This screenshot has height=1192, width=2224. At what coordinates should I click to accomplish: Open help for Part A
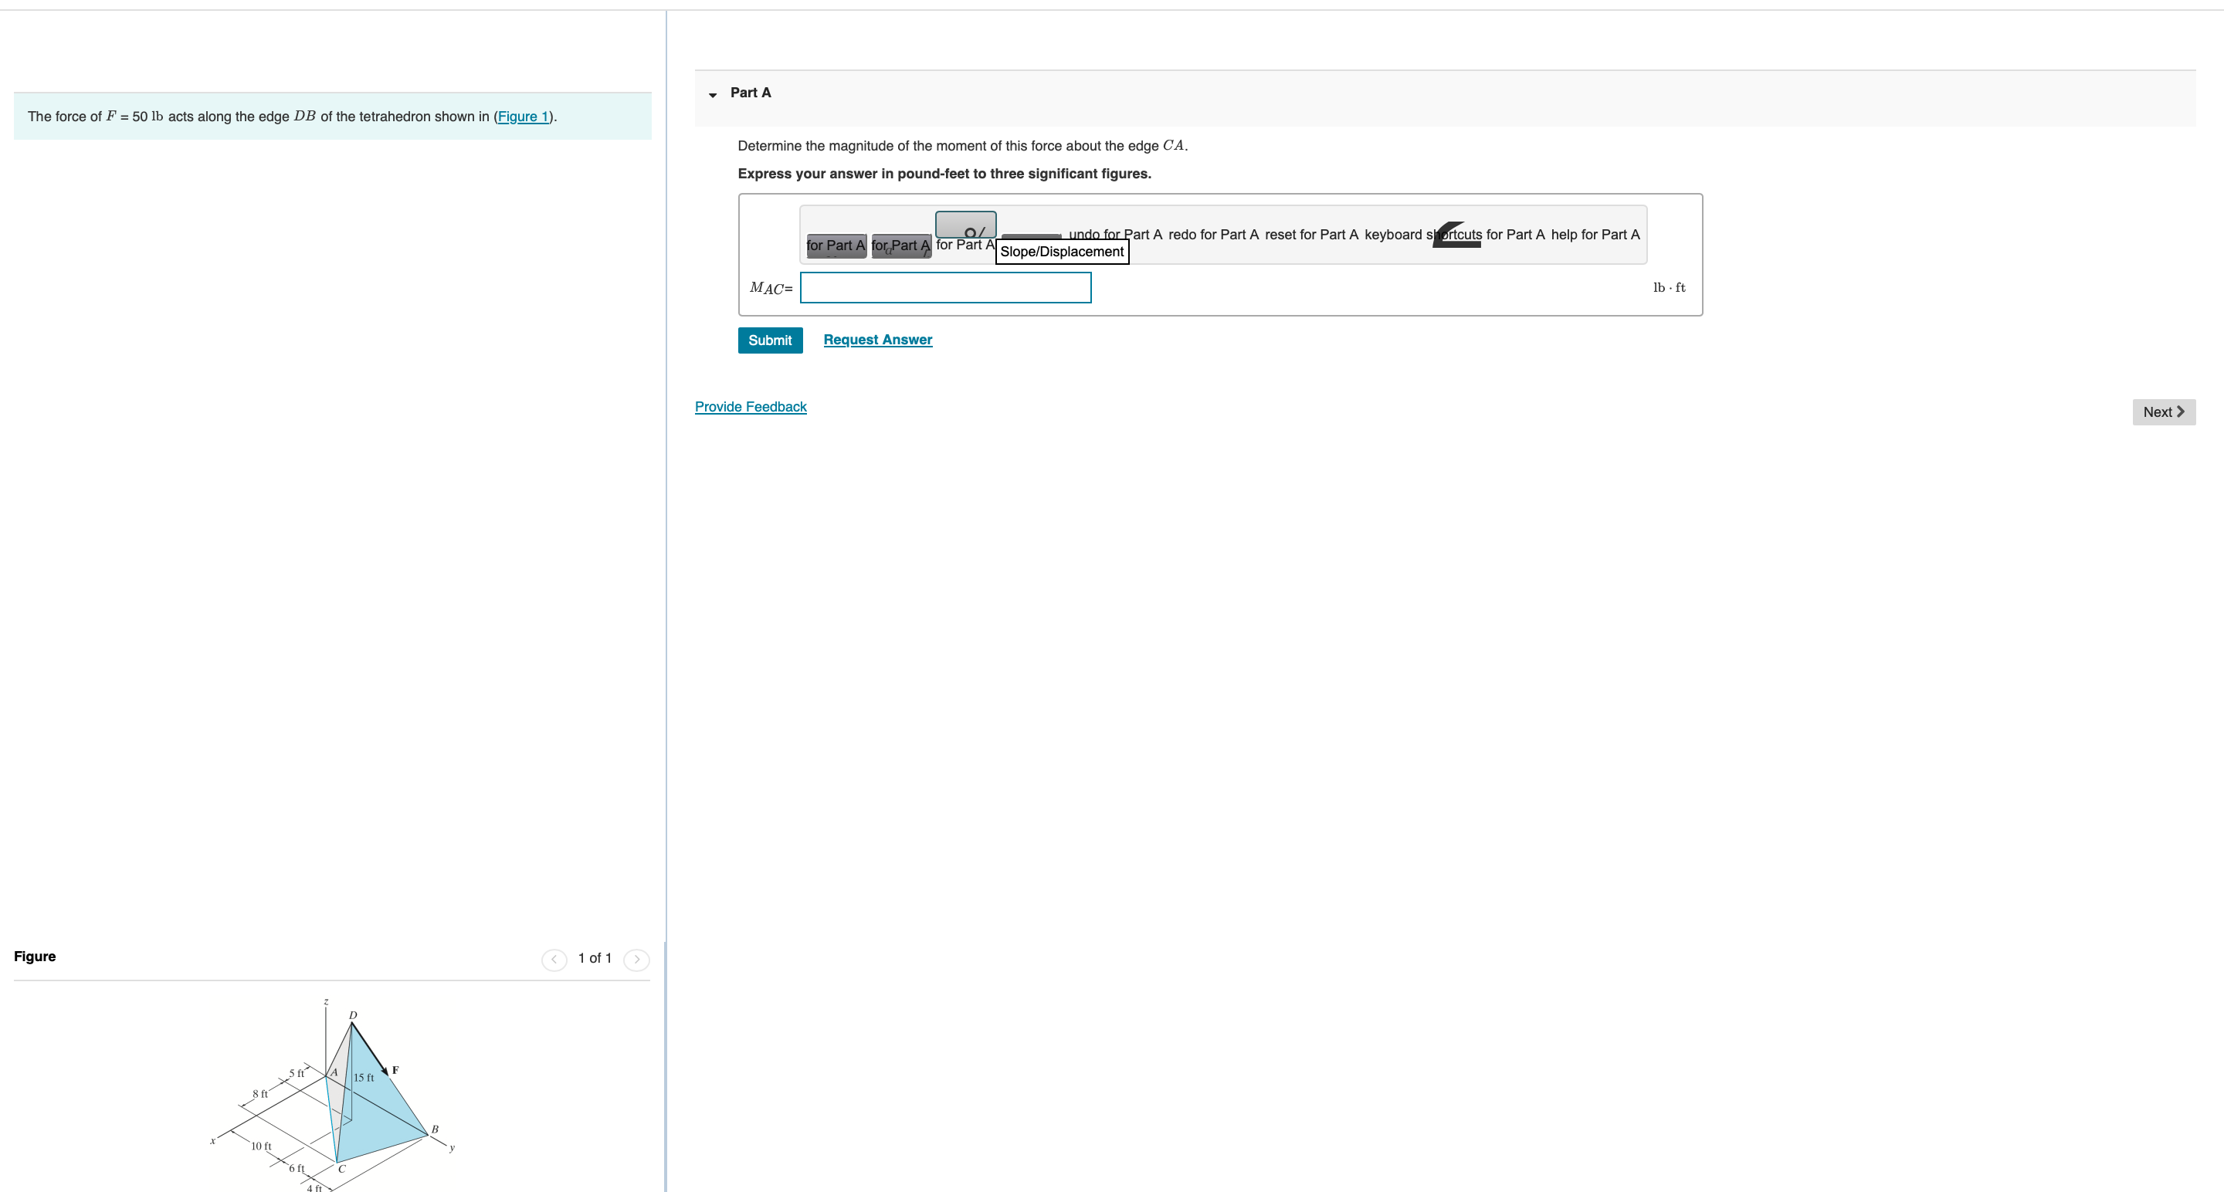tap(1595, 234)
